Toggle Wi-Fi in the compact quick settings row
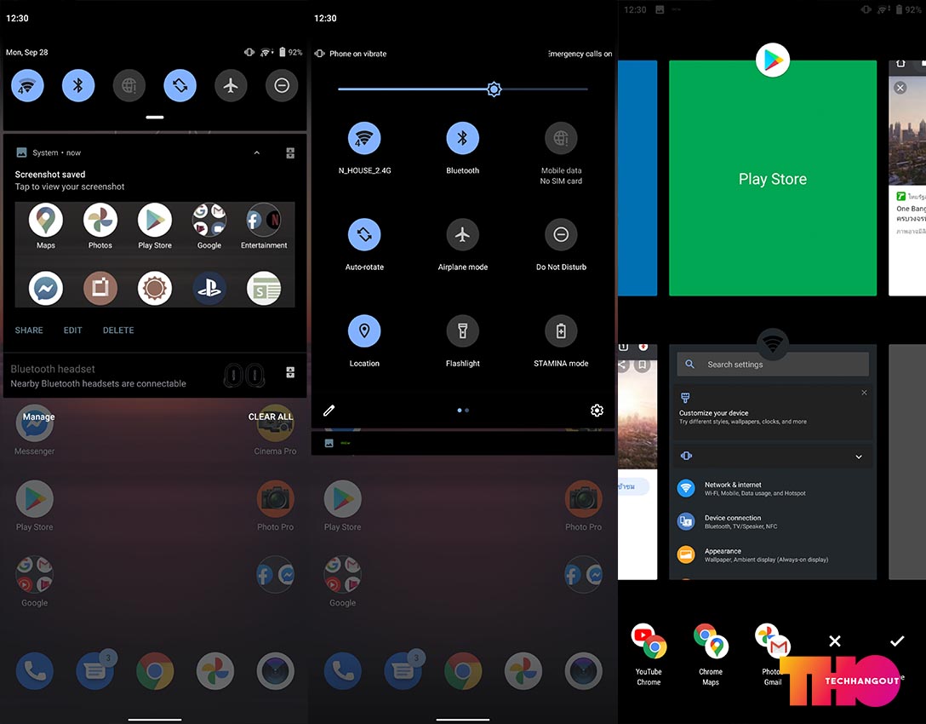Screen dimensions: 926x724 coord(27,86)
